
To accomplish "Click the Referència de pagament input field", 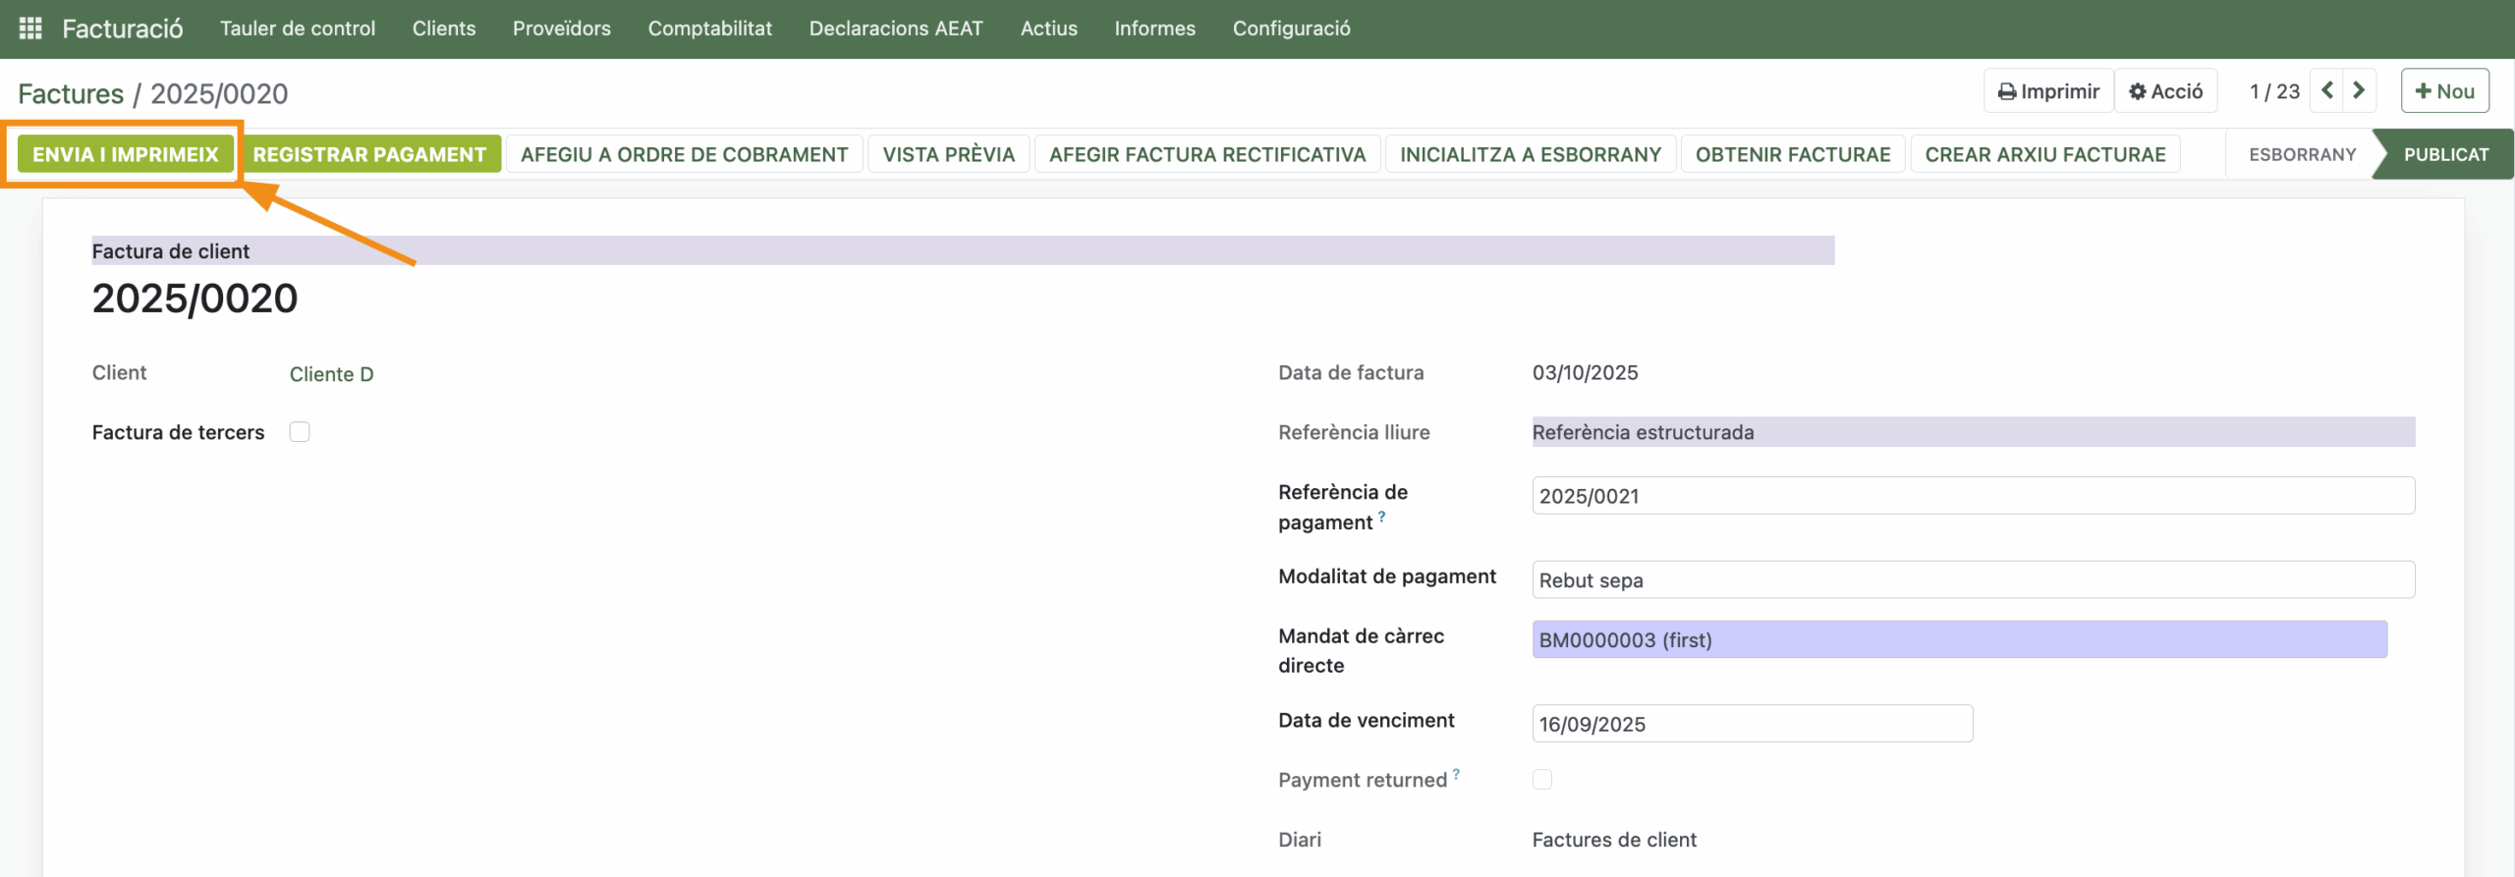I will [x=1972, y=496].
